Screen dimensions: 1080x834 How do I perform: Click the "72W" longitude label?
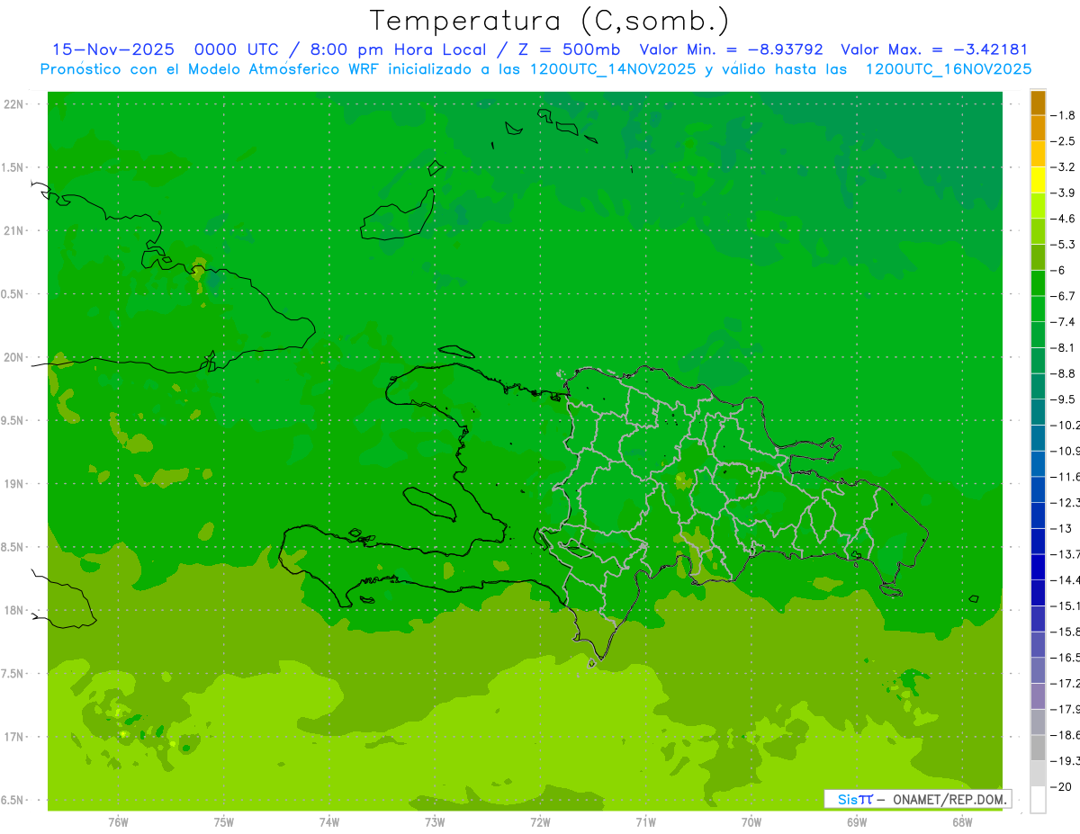tap(540, 822)
